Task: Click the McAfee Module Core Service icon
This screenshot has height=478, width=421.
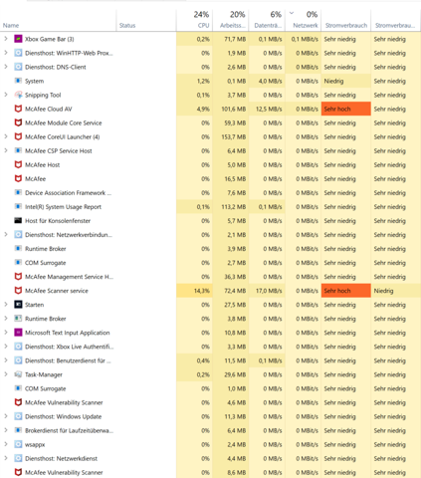Action: [x=18, y=122]
